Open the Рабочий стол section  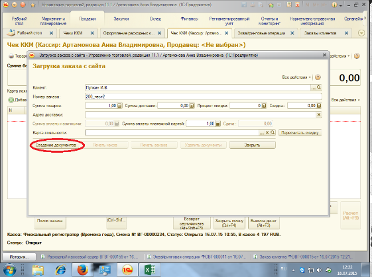tap(19, 20)
